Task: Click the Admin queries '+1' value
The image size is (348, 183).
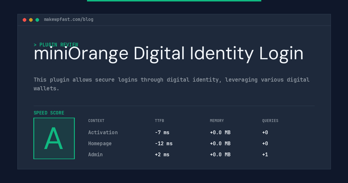Action: click(x=265, y=155)
